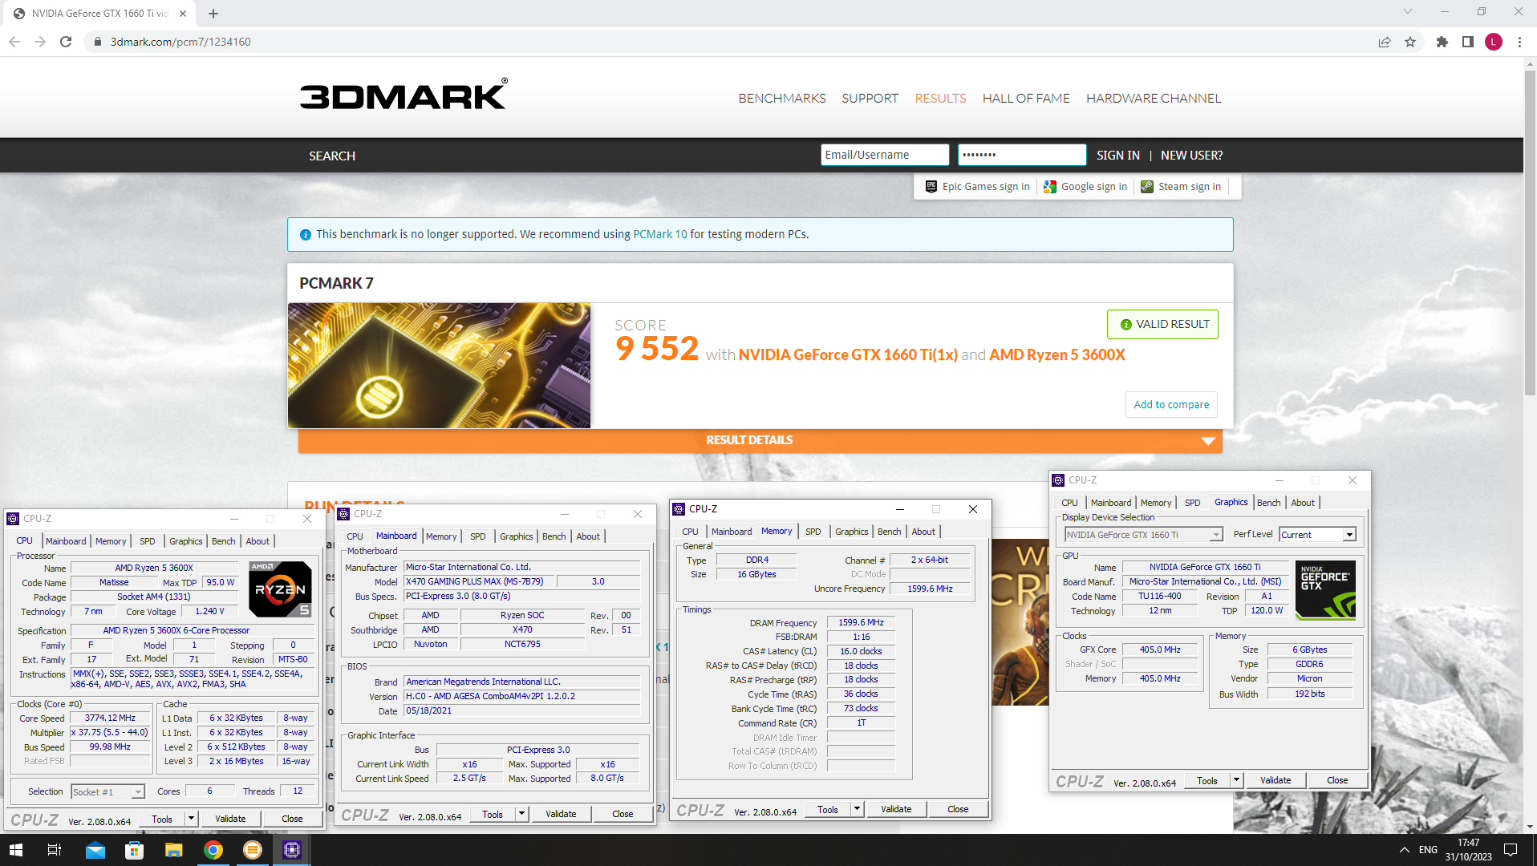Click Add to compare button
This screenshot has width=1537, height=866.
tap(1171, 405)
